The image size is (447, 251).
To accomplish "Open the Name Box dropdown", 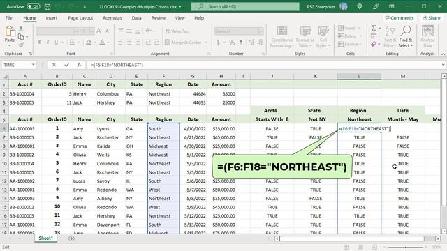I will point(34,65).
